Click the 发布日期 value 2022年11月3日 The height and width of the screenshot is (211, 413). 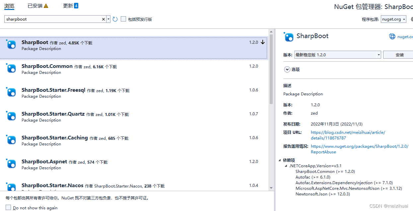click(x=337, y=124)
